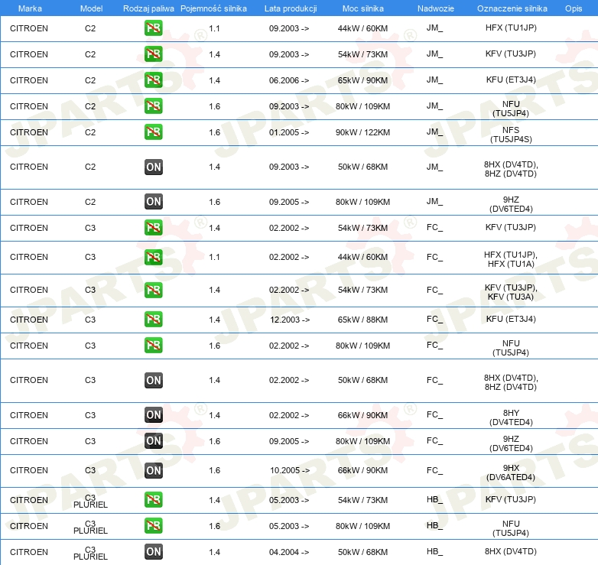Click engine code HFX (TU1JP), HFX (TU1A)
The image size is (598, 565).
tap(511, 259)
